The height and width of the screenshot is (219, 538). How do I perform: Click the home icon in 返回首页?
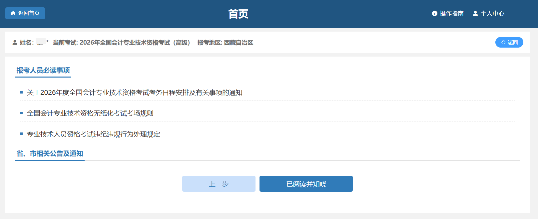(x=13, y=13)
